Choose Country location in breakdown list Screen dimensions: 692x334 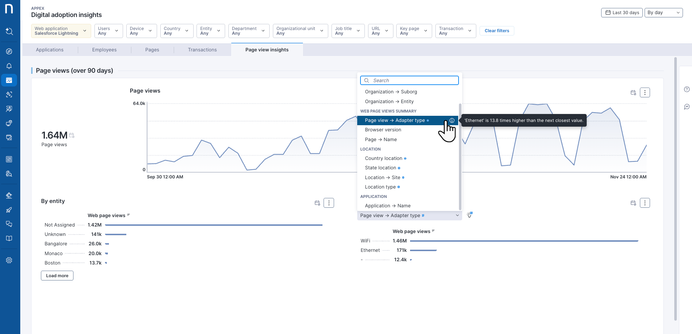pos(384,158)
